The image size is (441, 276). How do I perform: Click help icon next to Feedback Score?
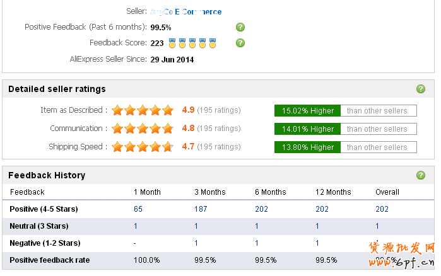click(x=240, y=43)
